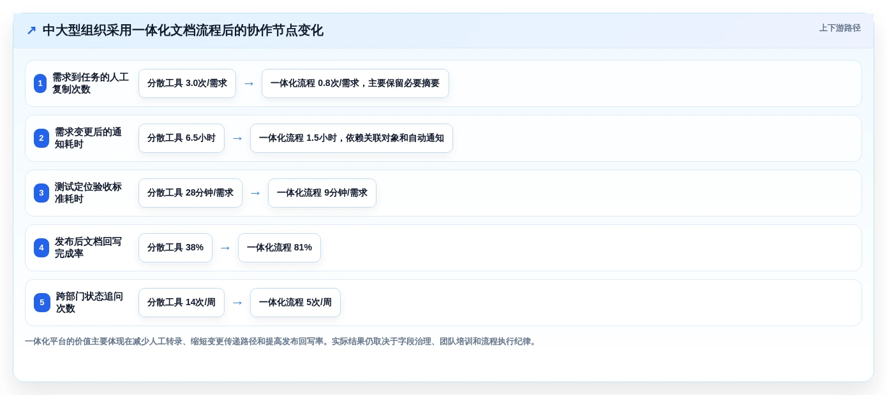Click the chip 分散工具 6.5小时
Image resolution: width=887 pixels, height=395 pixels.
point(181,138)
